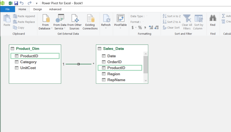Select Category field in Product_Dim
The height and width of the screenshot is (132, 231).
click(35, 62)
